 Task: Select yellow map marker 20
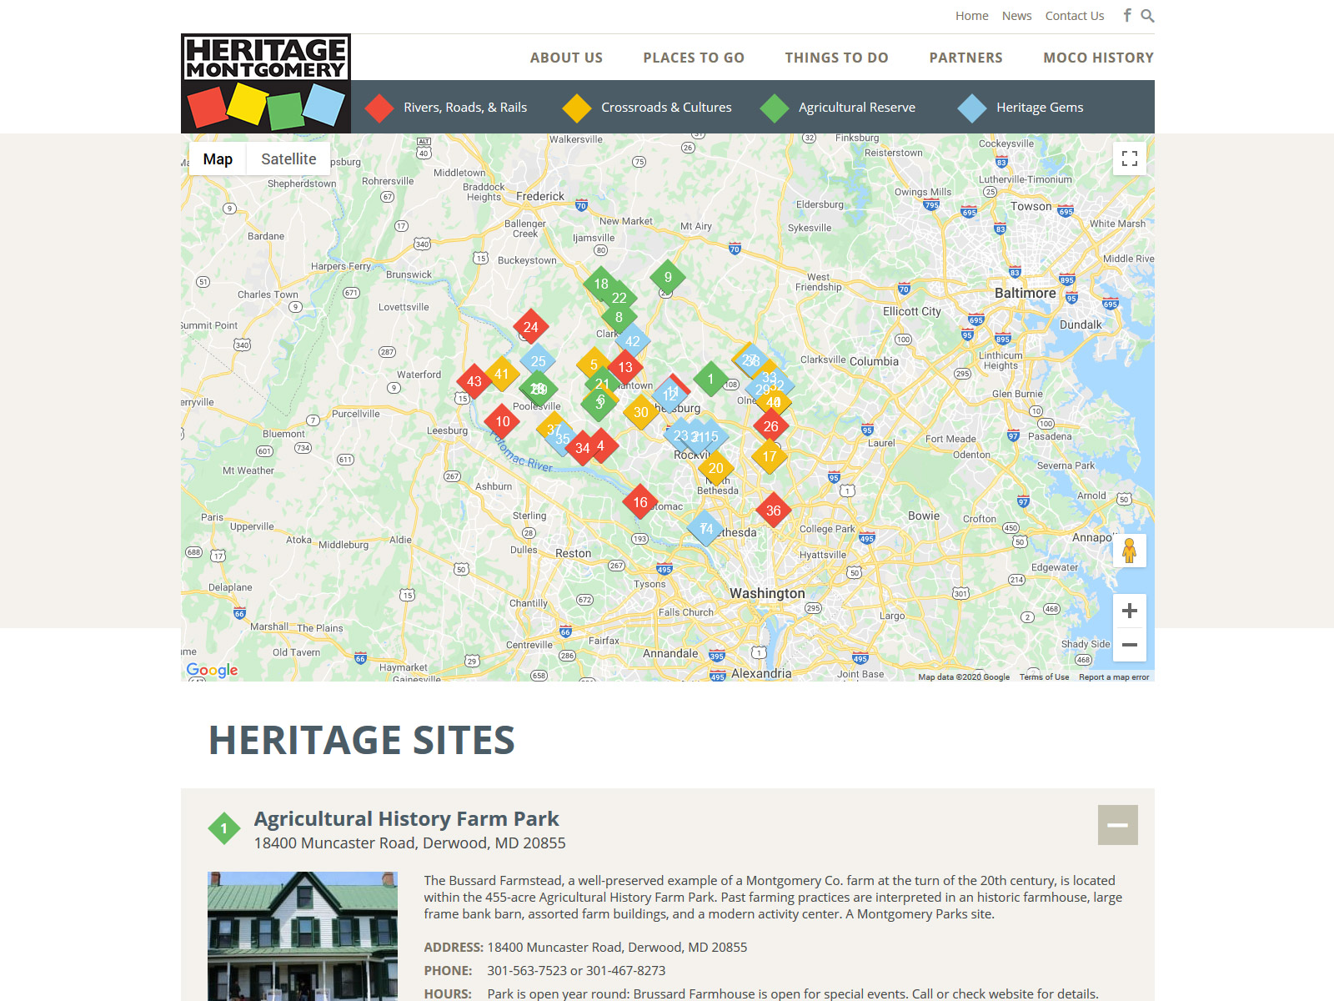(x=716, y=468)
